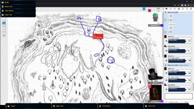Select the fog of war cloud tool
The height and width of the screenshot is (109, 194).
4,26
